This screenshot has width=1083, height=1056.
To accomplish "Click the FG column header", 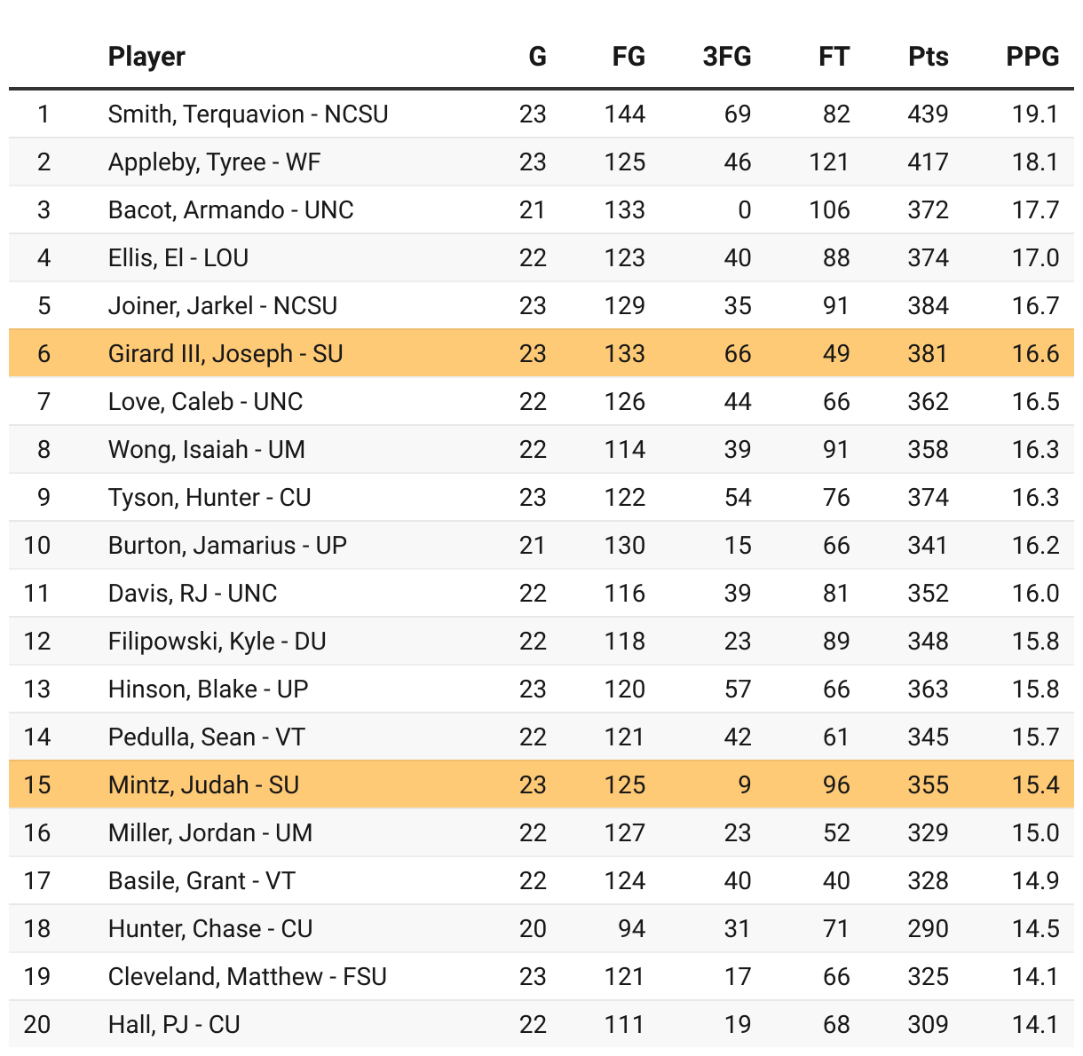I will tap(628, 57).
